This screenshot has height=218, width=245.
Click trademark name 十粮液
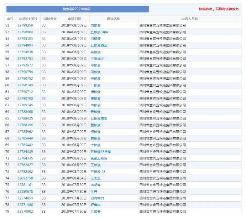(x=95, y=145)
